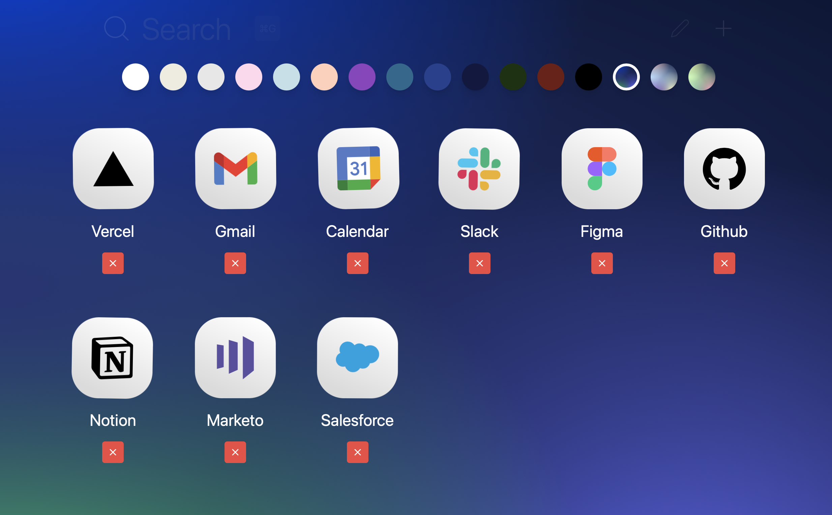Delete the Salesforce shortcut
This screenshot has height=515, width=832.
pyautogui.click(x=357, y=452)
